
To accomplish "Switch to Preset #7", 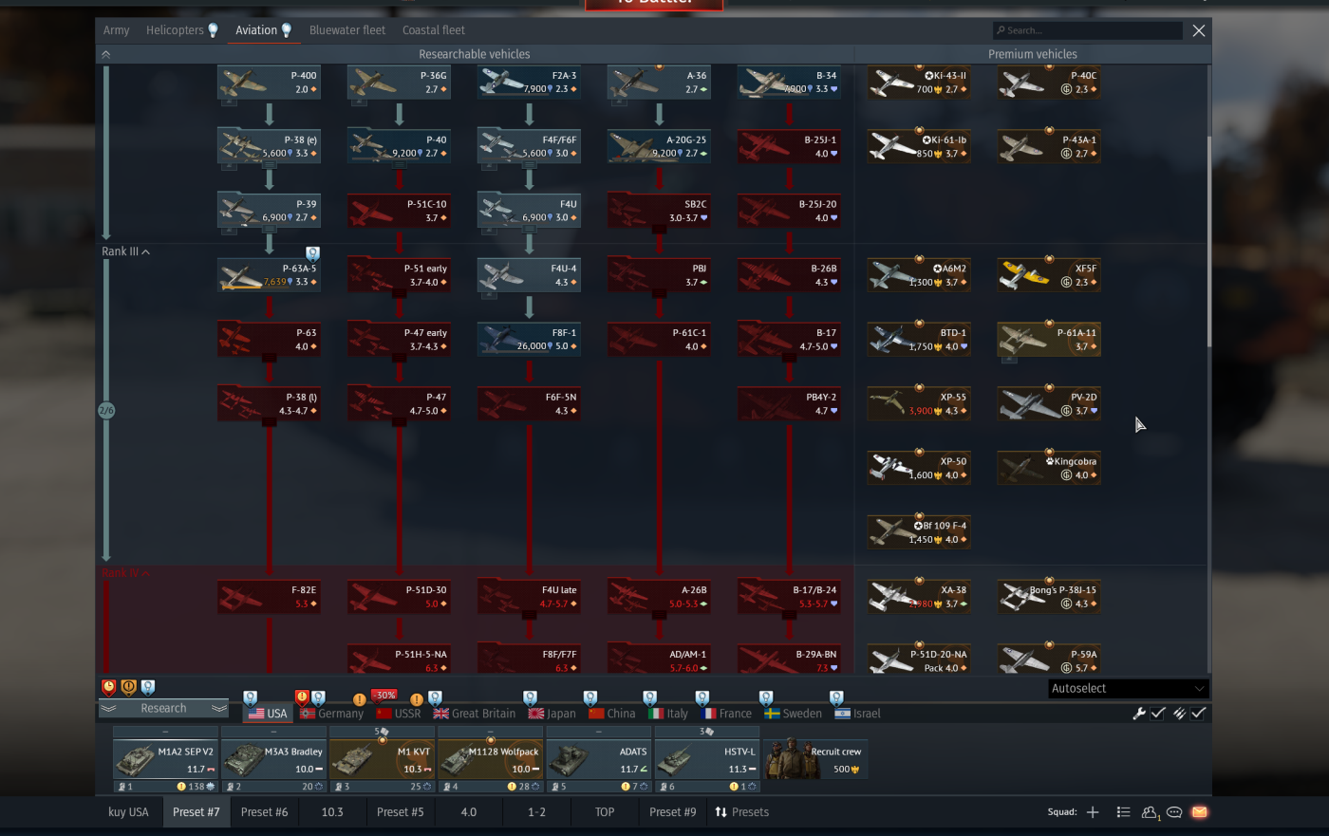I will [196, 812].
